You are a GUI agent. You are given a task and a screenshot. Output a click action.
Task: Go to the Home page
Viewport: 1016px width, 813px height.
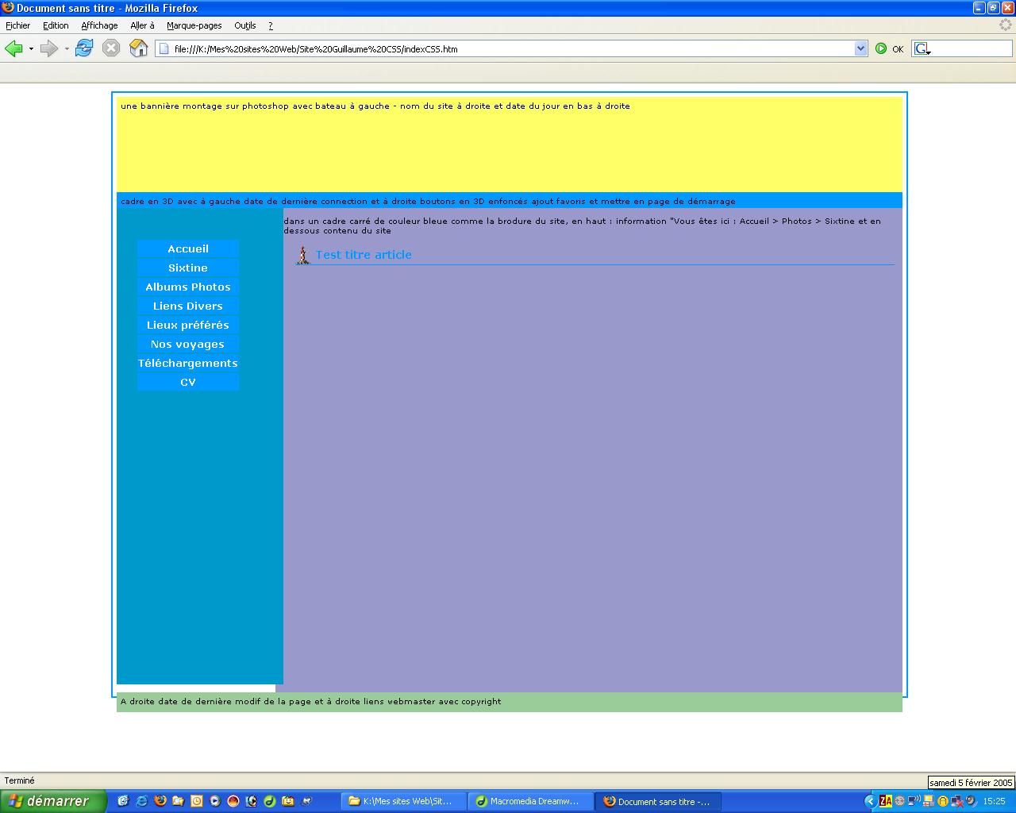coord(139,48)
